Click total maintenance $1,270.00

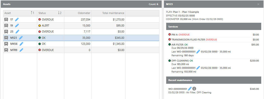coord(118,19)
